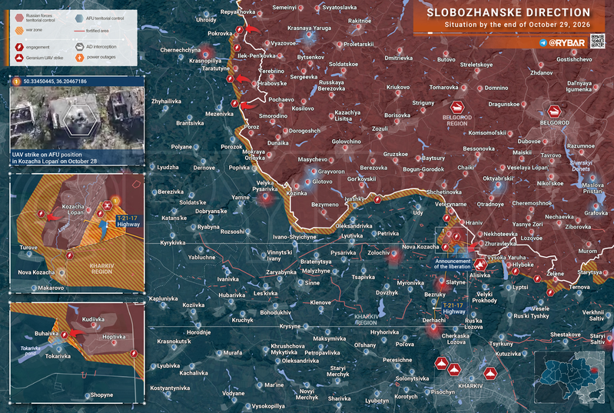
Task: Click the engagement icon left of Ternova
Action: click(550, 292)
